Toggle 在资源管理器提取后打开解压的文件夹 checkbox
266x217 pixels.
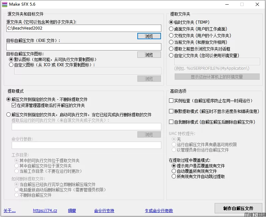coord(14,105)
